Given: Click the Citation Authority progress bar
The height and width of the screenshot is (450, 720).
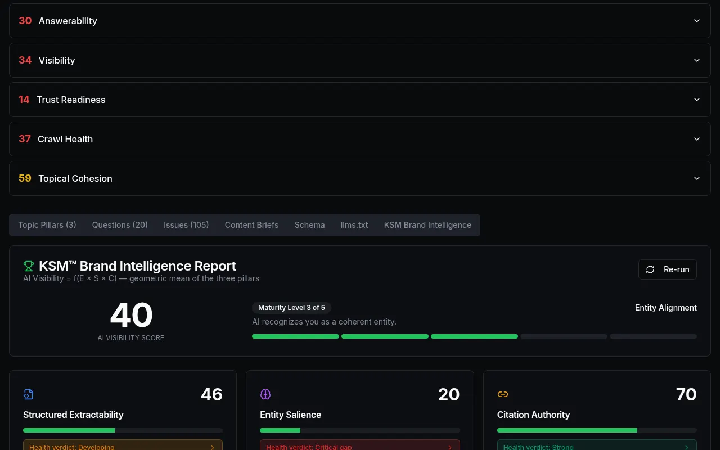Looking at the screenshot, I should point(597,430).
